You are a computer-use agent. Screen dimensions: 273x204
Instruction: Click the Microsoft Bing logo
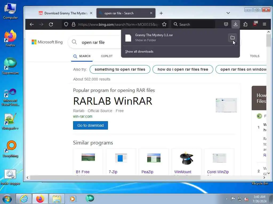coord(47,42)
